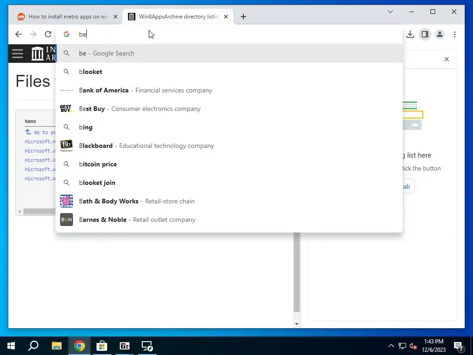Show hidden tray icons chevron

[x=391, y=346]
